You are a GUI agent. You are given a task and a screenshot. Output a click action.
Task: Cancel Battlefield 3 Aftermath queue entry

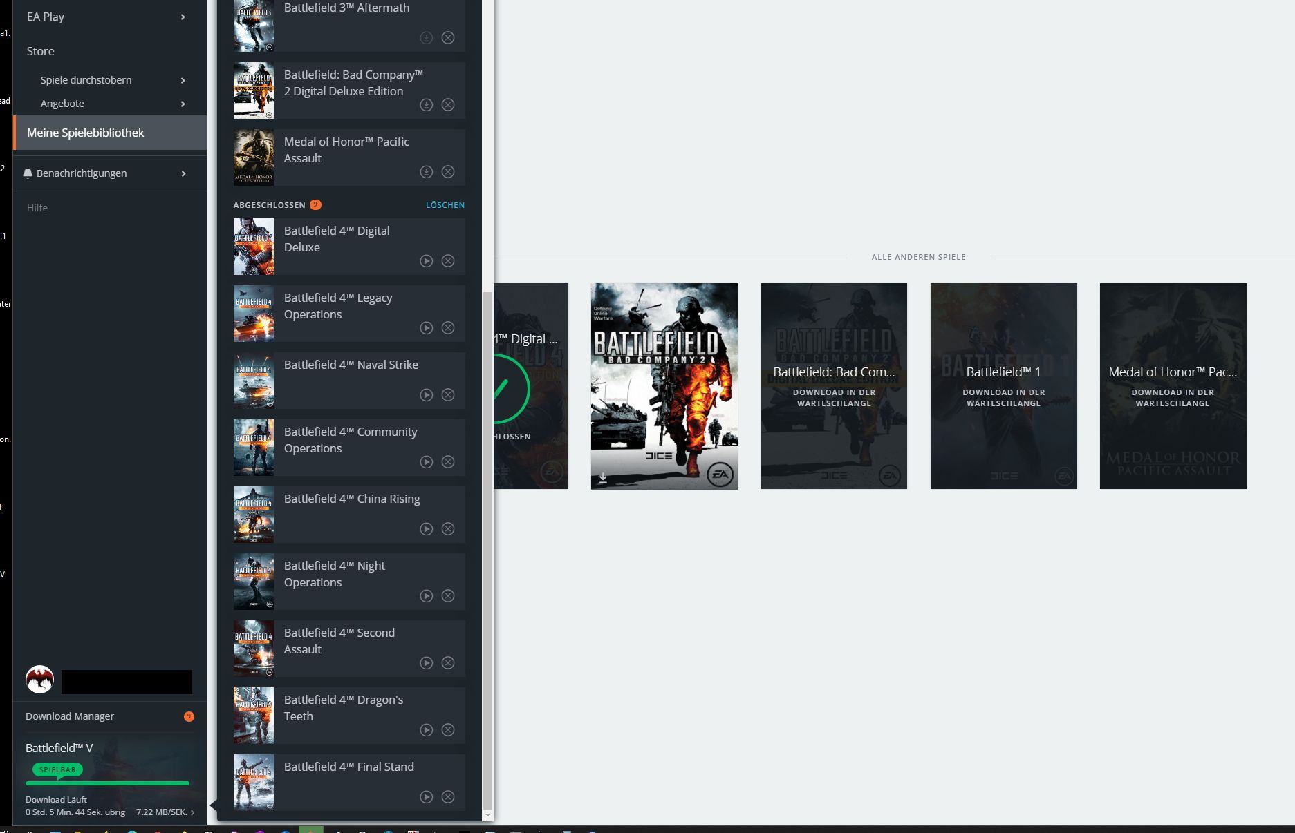pyautogui.click(x=448, y=37)
